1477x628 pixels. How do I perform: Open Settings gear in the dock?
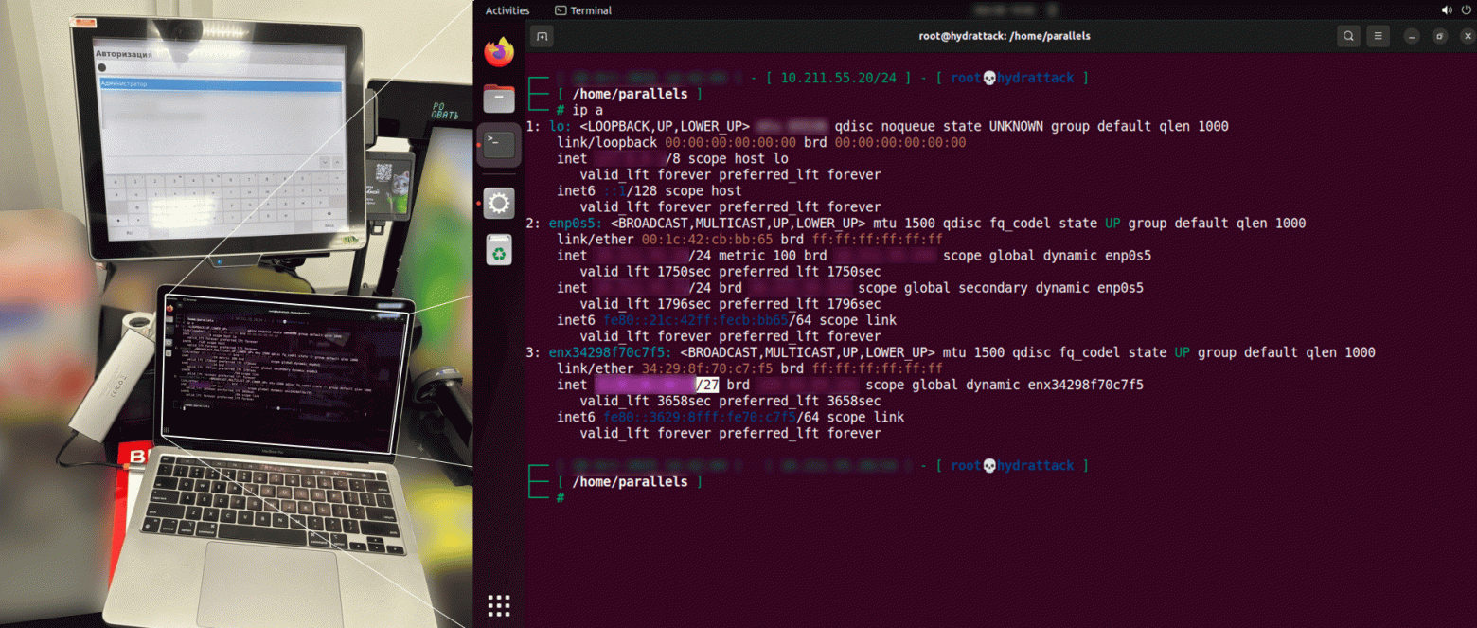(x=499, y=203)
